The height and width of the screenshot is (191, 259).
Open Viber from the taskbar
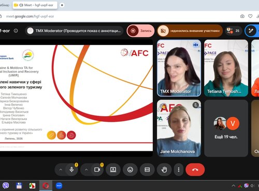click(6, 186)
